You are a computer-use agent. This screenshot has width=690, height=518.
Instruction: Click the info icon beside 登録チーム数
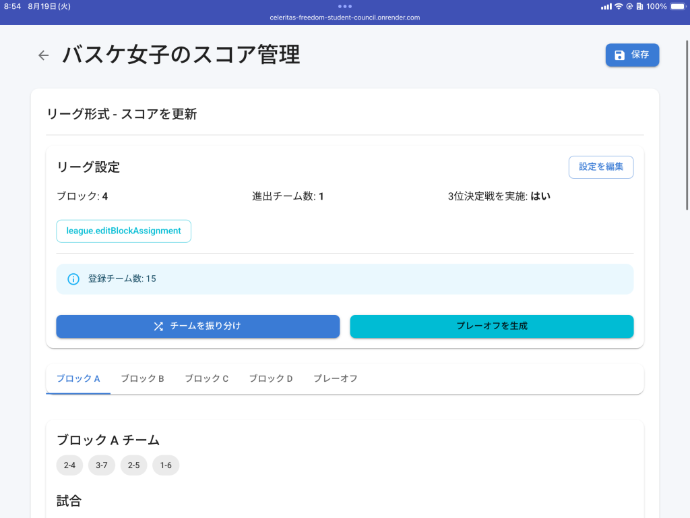(x=73, y=279)
